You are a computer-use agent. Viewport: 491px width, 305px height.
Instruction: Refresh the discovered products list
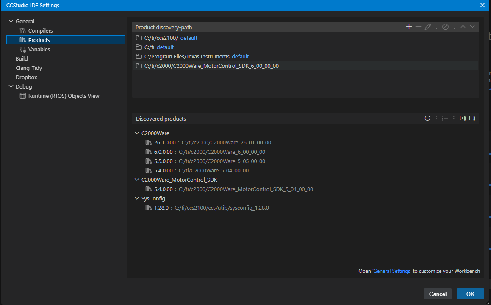tap(427, 118)
